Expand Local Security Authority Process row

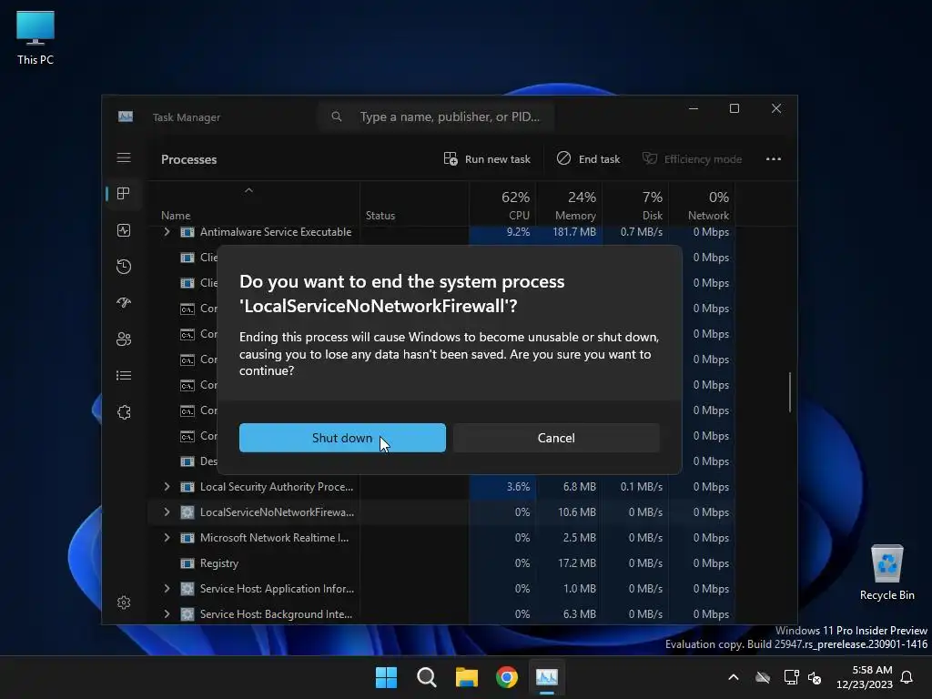167,486
